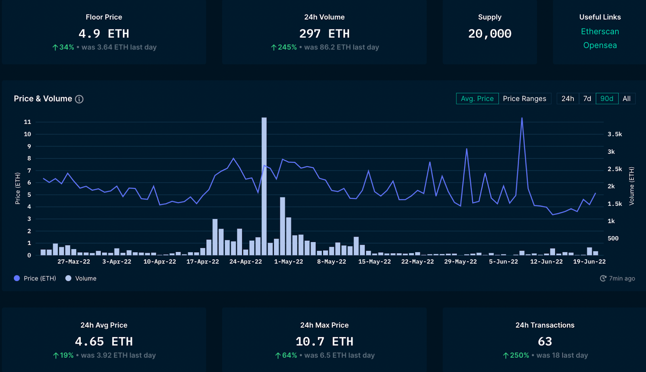Click the 1-May-22 axis date label

coord(289,262)
